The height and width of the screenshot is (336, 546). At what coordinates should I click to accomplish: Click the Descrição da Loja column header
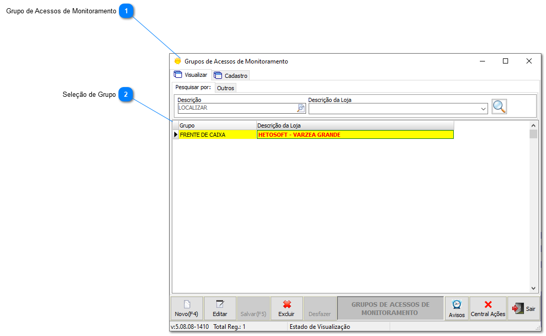tap(354, 125)
